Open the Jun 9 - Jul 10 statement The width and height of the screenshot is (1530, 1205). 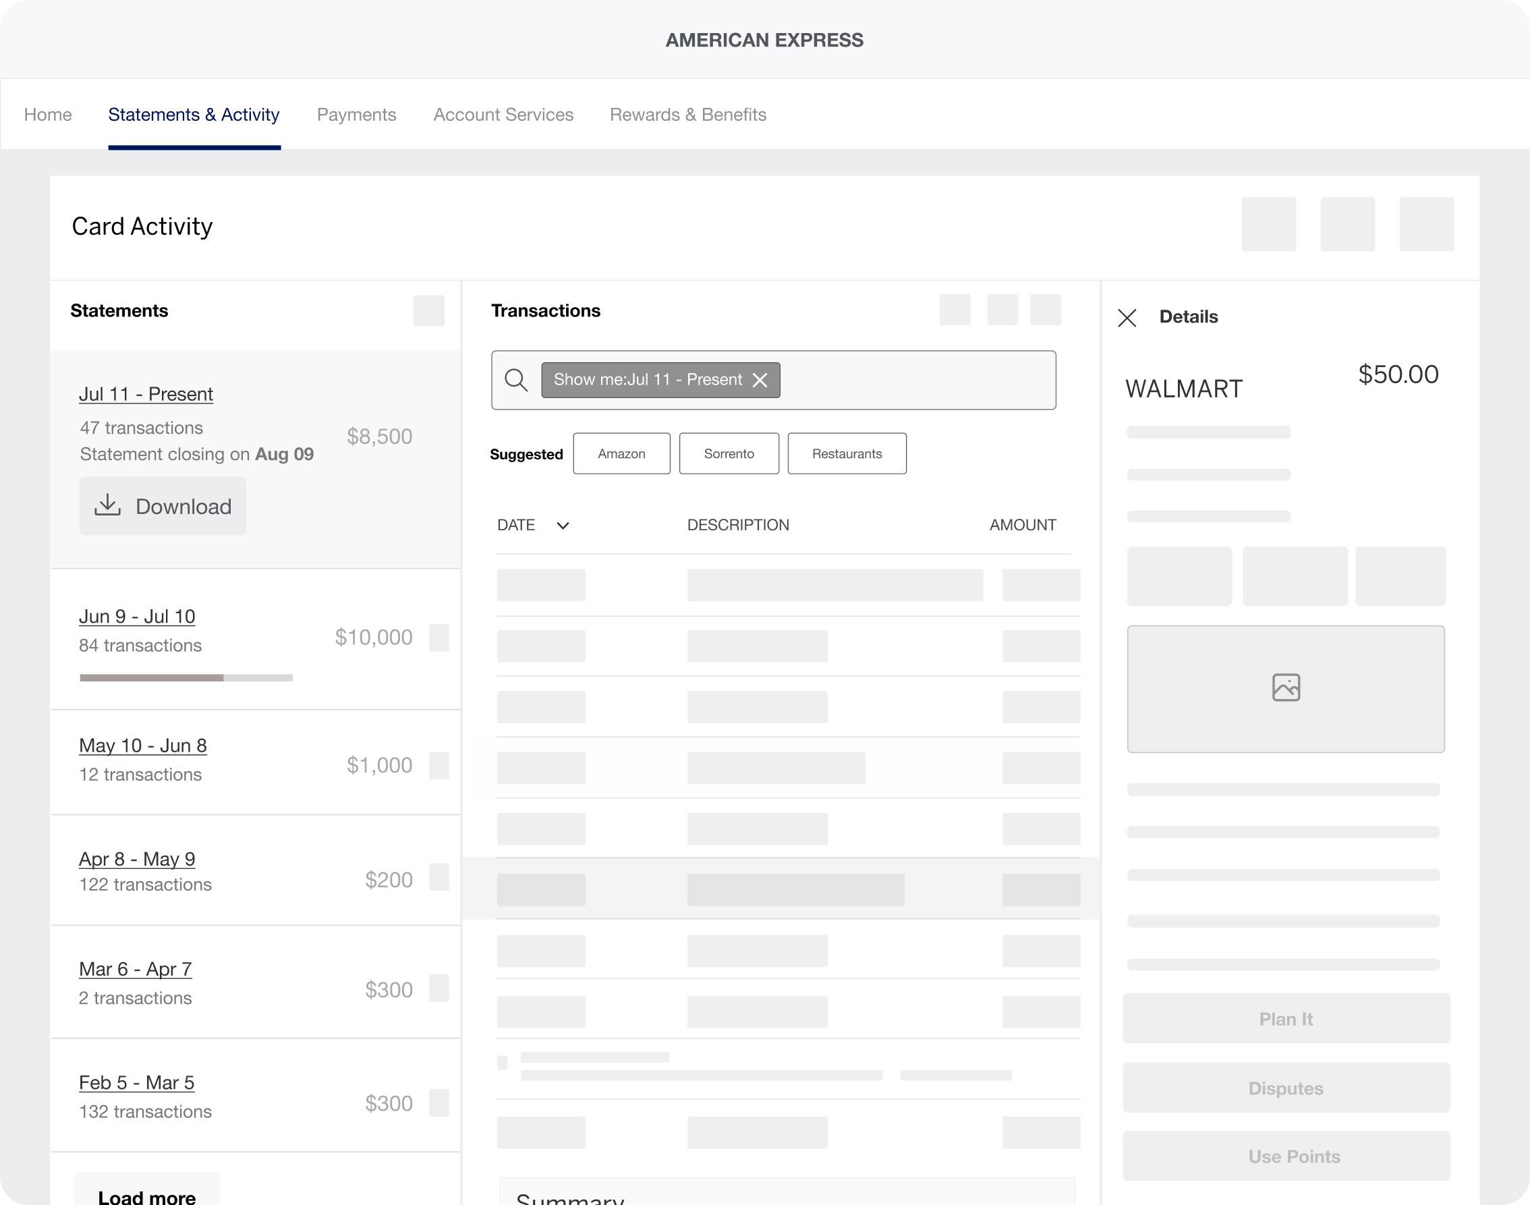pyautogui.click(x=137, y=616)
